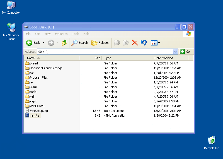
Task: Click the Text Document type cell
Action: [114, 111]
